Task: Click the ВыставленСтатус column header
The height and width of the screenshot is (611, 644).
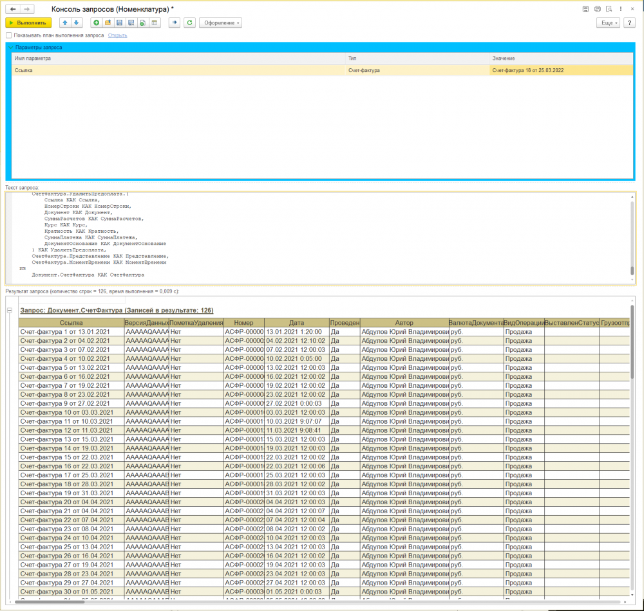Action: 572,323
